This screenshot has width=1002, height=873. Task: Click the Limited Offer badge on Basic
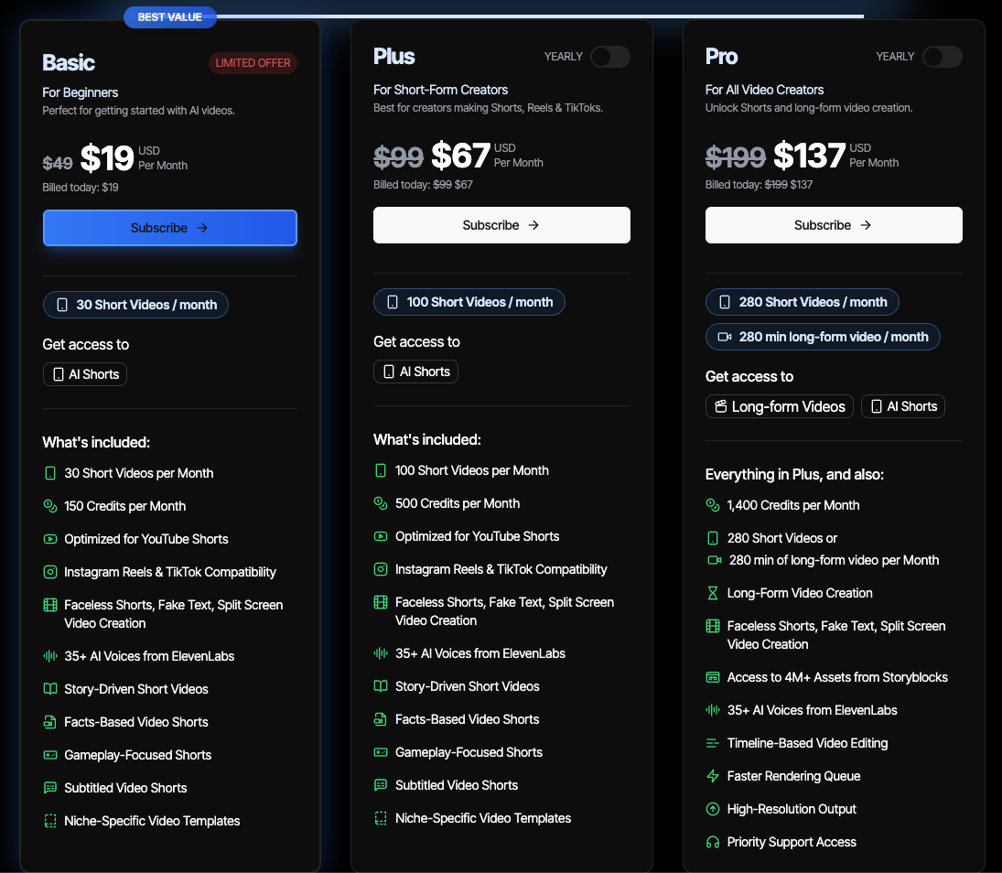[253, 63]
